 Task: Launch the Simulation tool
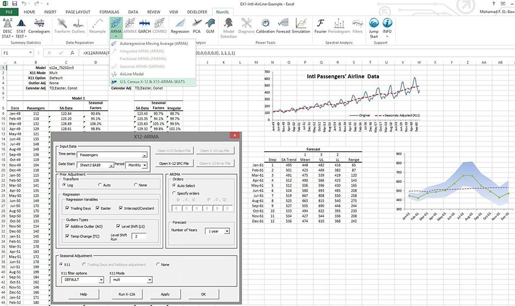click(x=301, y=26)
